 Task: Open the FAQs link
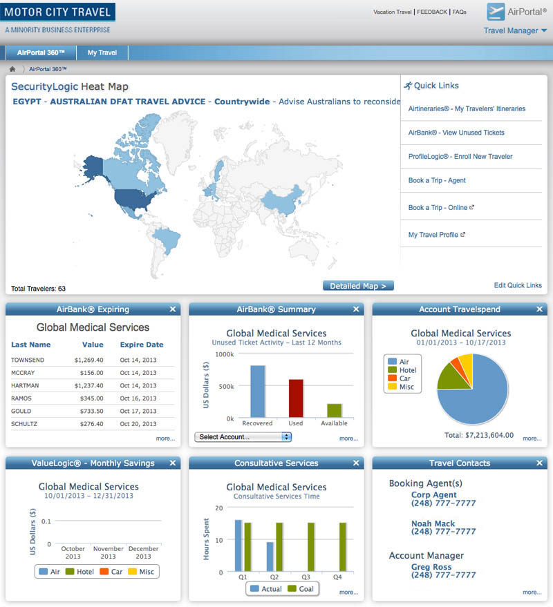coord(459,12)
